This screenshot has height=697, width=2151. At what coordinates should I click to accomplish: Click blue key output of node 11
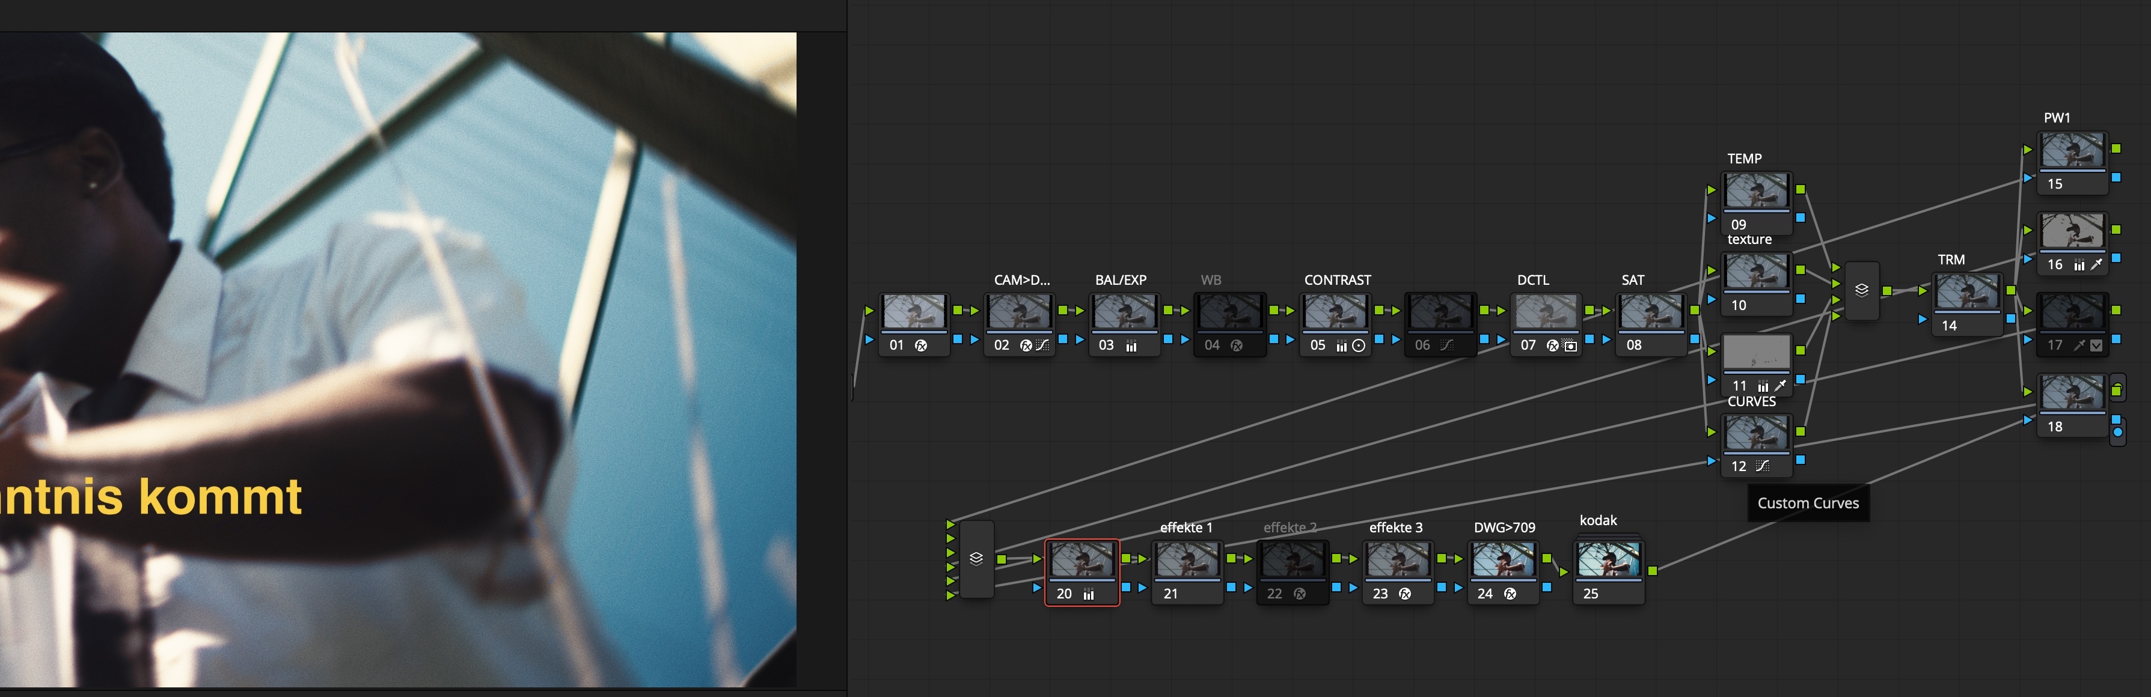[x=1801, y=380]
